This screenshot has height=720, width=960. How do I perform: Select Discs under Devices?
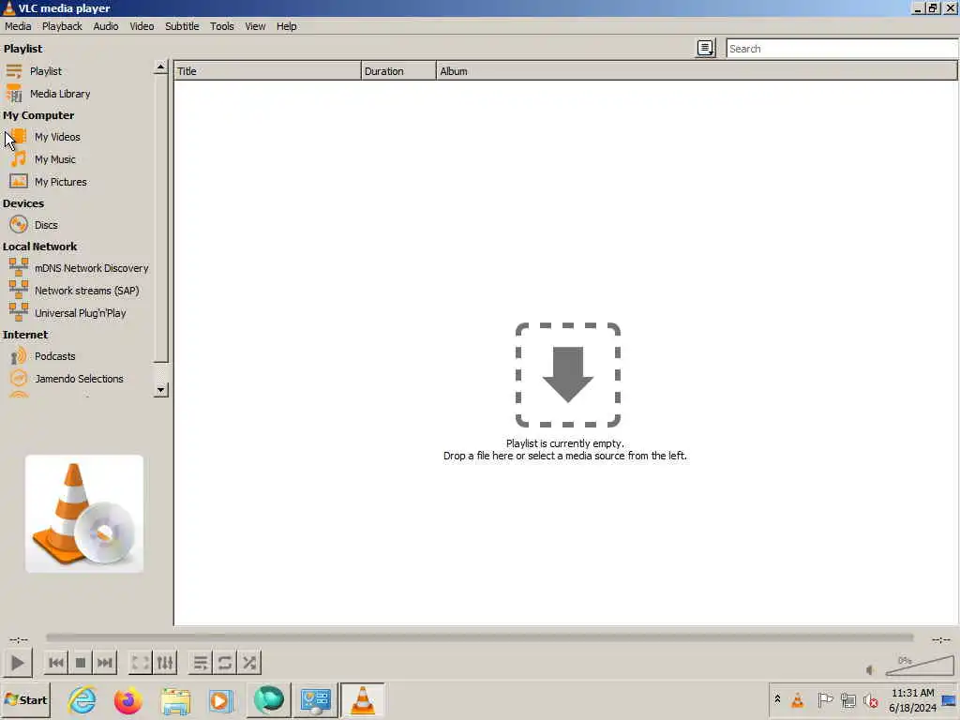(46, 225)
